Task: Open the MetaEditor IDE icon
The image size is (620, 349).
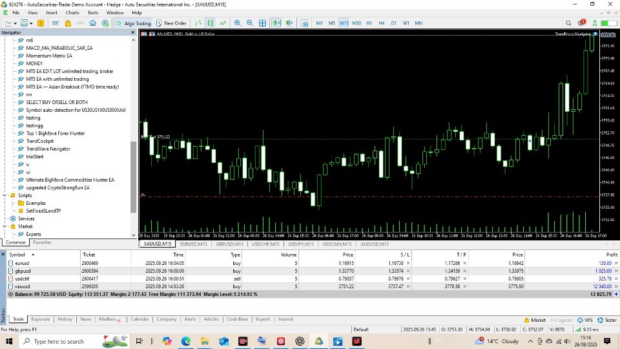Action: [56, 23]
